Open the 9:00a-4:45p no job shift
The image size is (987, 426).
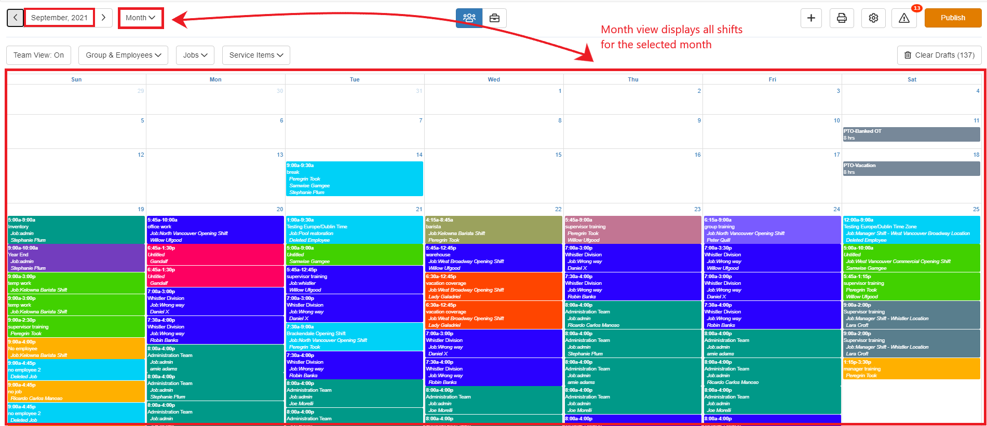click(76, 391)
